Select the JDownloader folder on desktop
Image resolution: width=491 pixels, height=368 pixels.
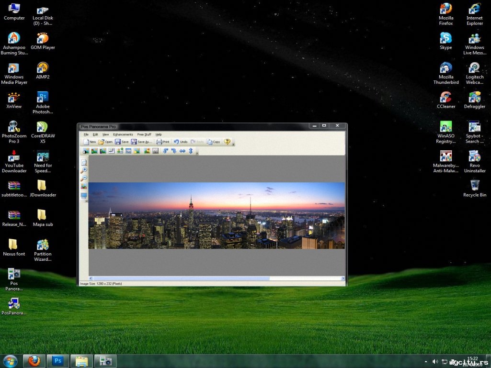click(x=43, y=189)
